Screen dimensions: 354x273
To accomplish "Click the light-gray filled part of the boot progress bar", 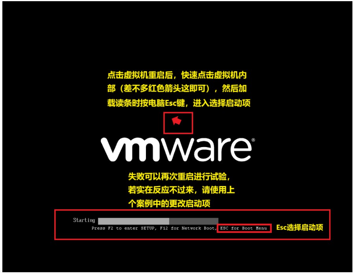I will click(x=133, y=221).
